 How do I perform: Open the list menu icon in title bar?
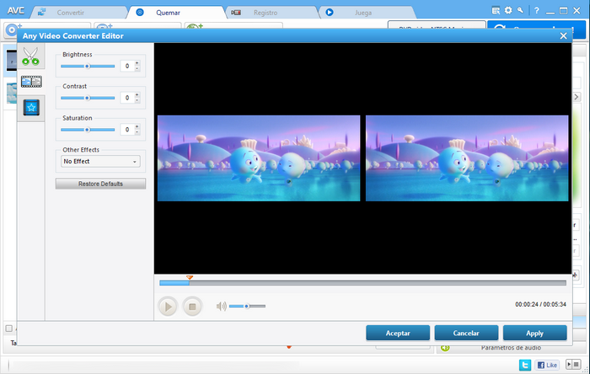point(496,10)
